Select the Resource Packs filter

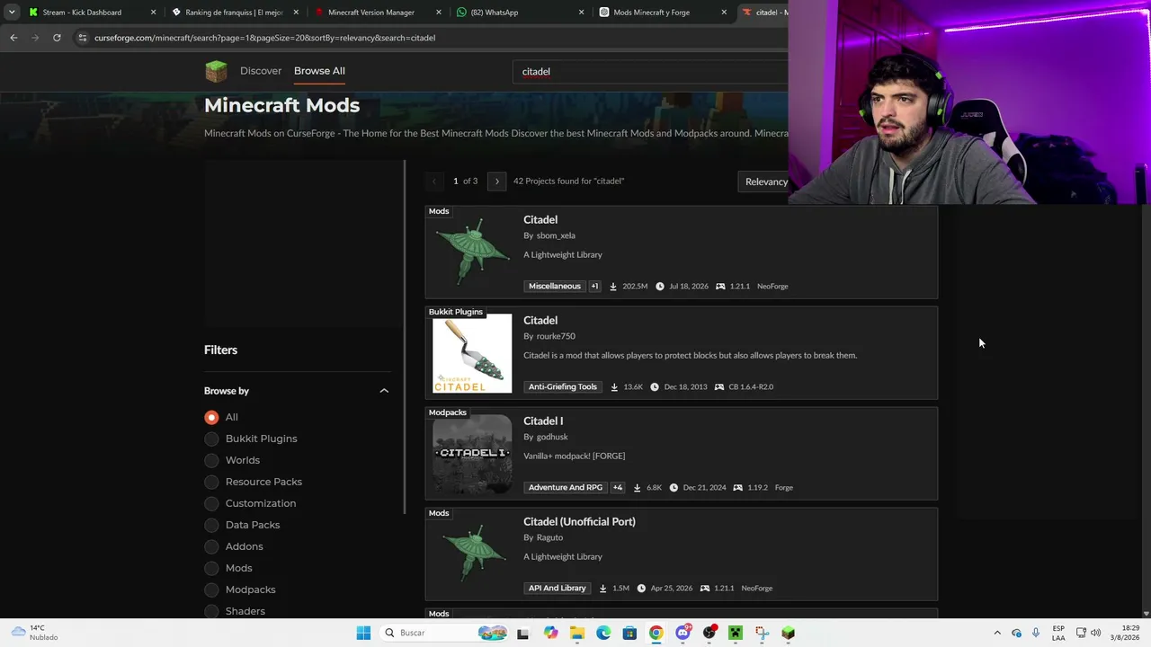[x=211, y=482]
